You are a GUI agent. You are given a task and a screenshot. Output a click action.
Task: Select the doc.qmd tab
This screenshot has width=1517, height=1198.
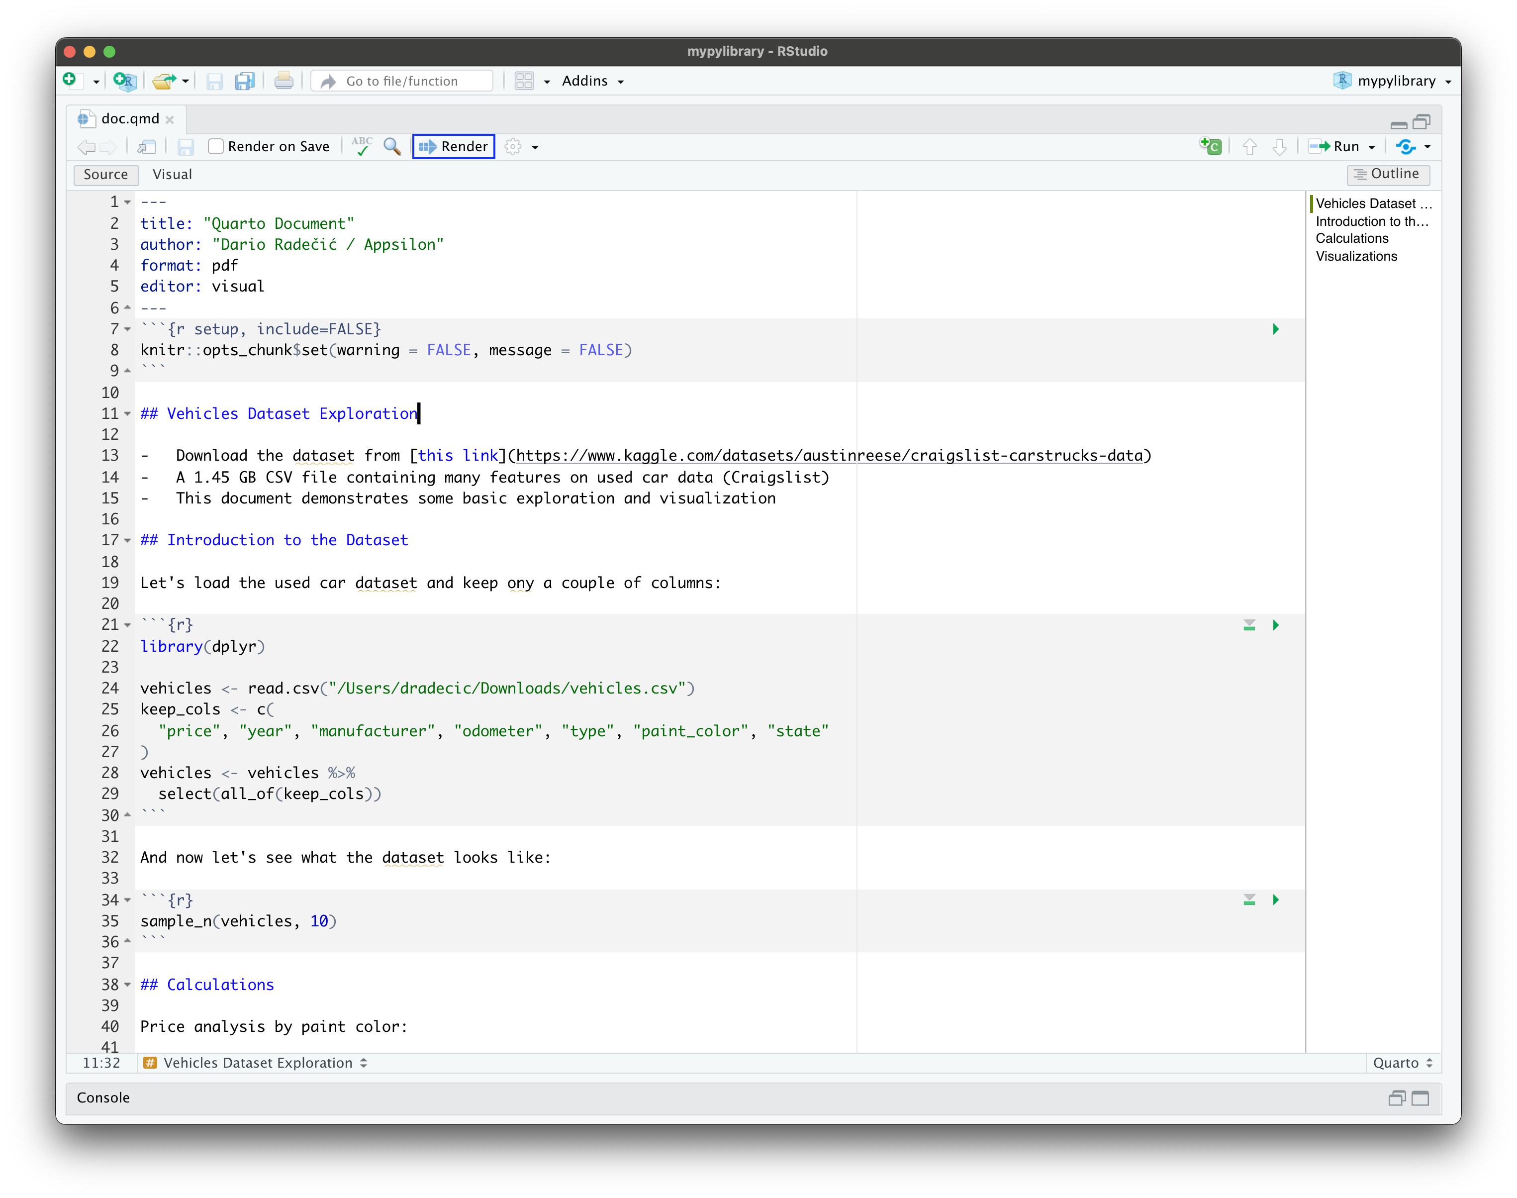click(x=130, y=118)
